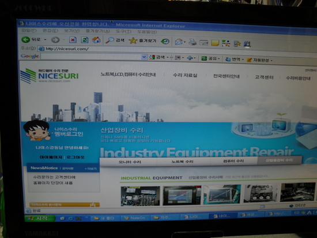The height and width of the screenshot is (238, 317).
Task: Go to the Home page icon
Action: pos(96,40)
